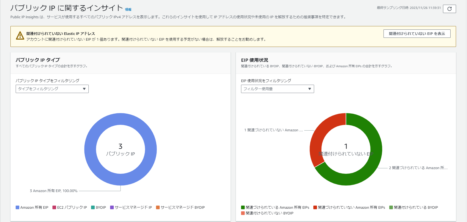Viewport: 467px width, 222px height.
Task: Click the '1 関連づけられていない Amazon …' label
Action: [x=273, y=130]
